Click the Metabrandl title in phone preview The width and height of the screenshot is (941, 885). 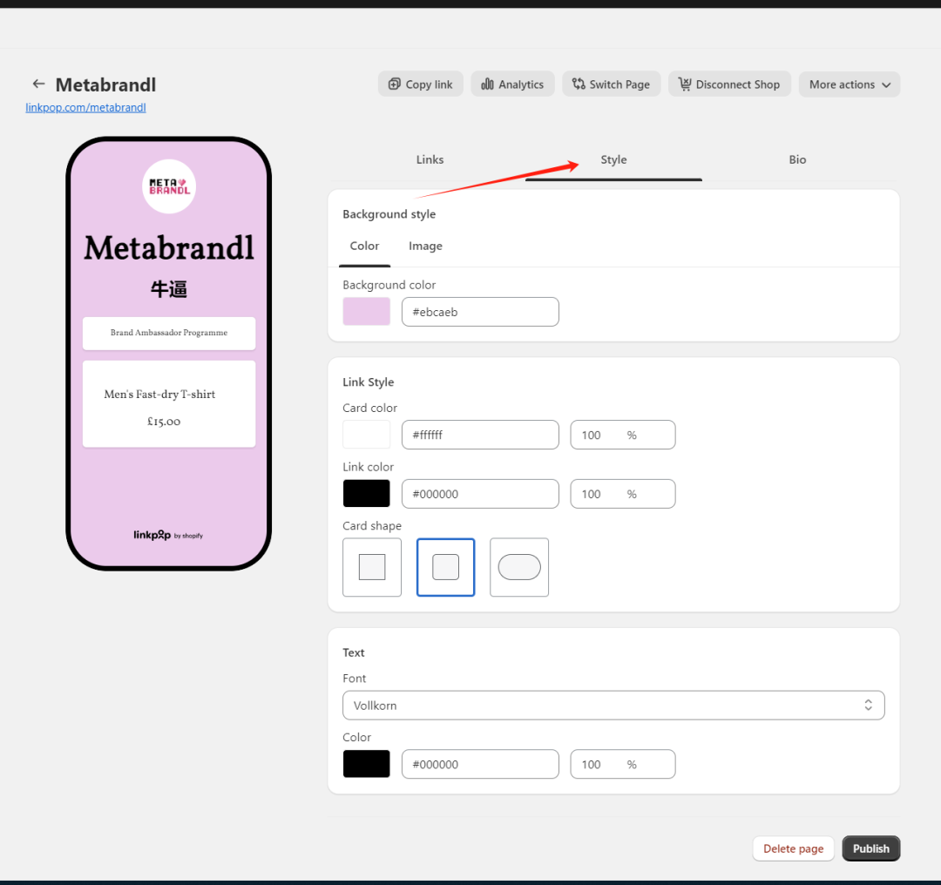(169, 247)
